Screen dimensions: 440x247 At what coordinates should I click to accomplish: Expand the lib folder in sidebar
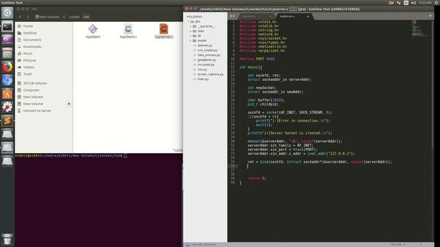point(190,36)
